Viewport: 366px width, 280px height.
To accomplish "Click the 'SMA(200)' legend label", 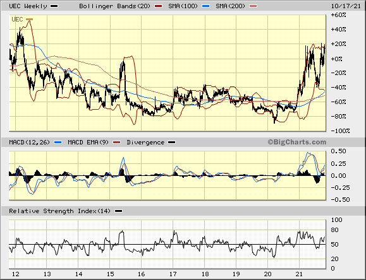I will pos(231,6).
